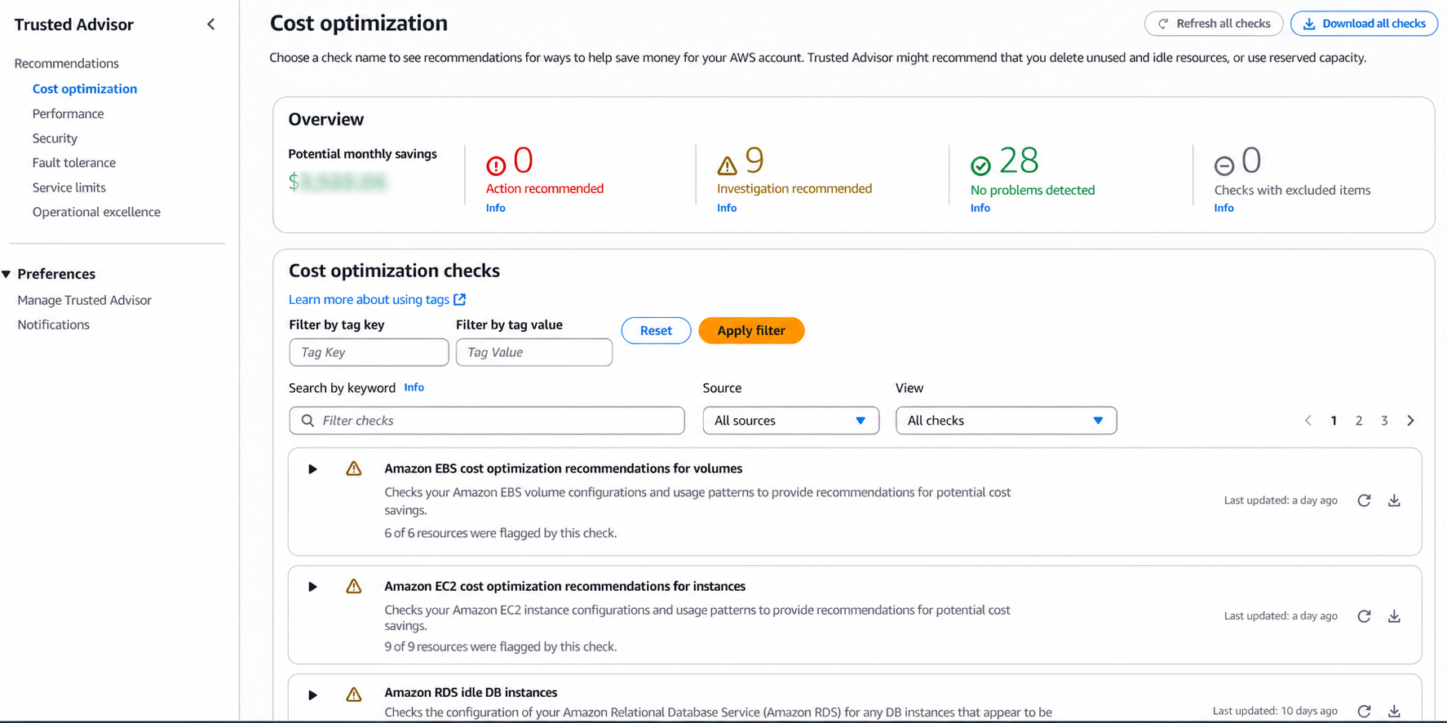
Task: Click the magnifier icon in Filter checks
Action: click(x=308, y=421)
